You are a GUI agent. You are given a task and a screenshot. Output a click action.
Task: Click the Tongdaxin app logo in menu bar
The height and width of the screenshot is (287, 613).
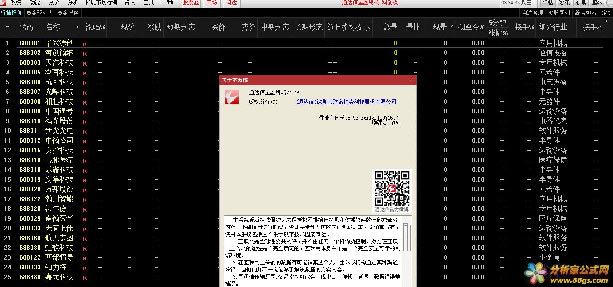(3, 3)
